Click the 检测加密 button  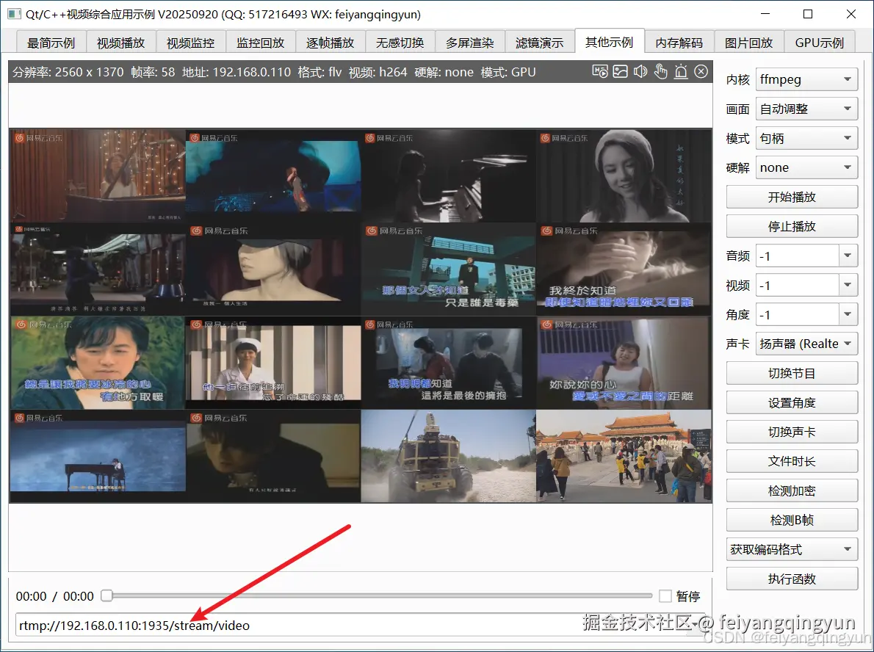click(x=792, y=490)
